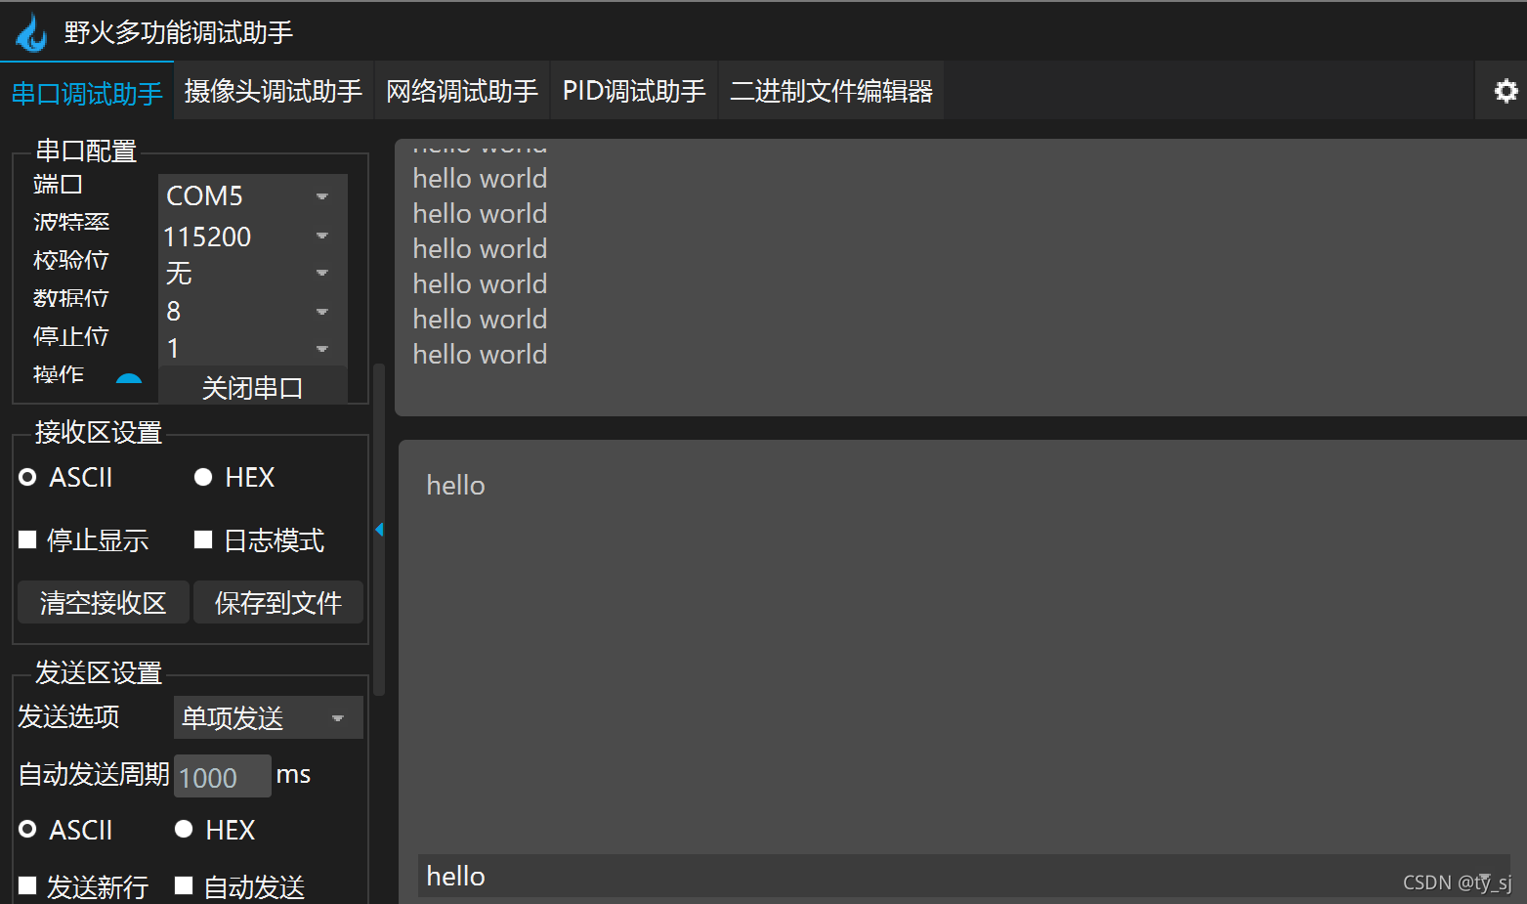Image resolution: width=1527 pixels, height=904 pixels.
Task: Open settings via the gear icon
Action: tap(1506, 91)
